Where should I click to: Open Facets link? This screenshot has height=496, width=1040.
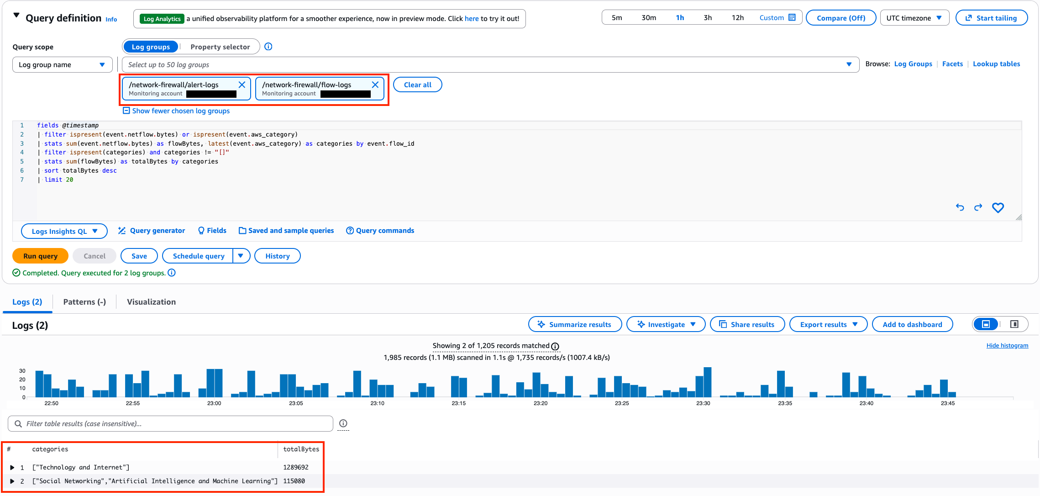(x=952, y=64)
